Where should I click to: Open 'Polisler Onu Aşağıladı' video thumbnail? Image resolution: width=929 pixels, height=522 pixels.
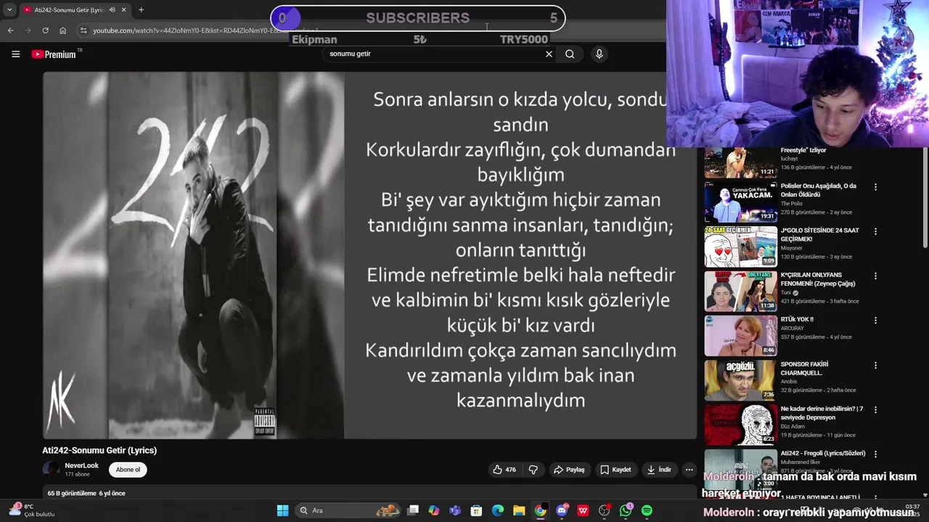pos(740,202)
